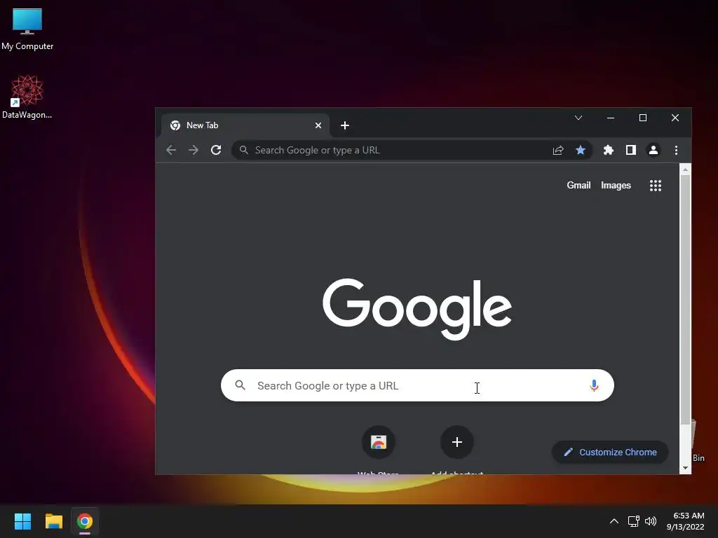Viewport: 718px width, 538px height.
Task: Minimize the Chrome window
Action: [x=611, y=118]
